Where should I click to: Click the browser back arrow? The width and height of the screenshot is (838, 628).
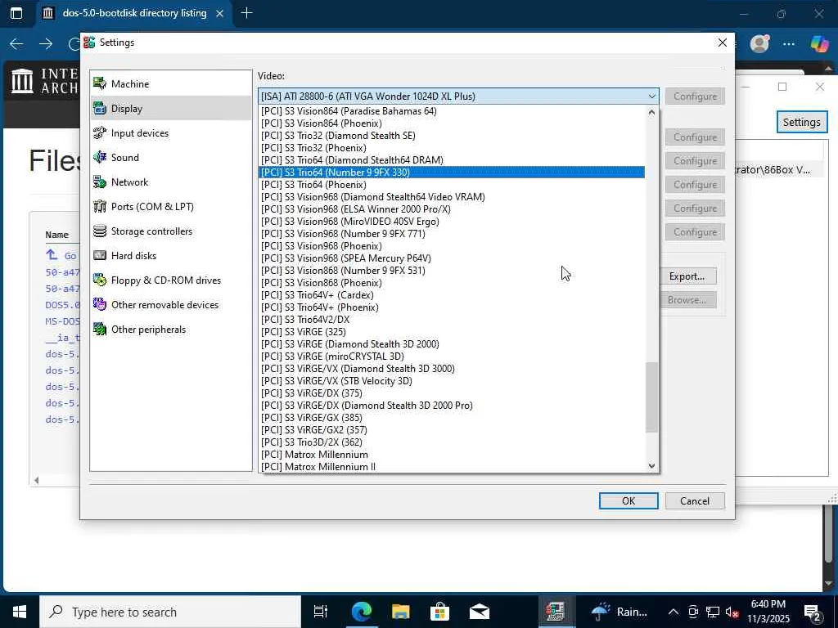16,44
